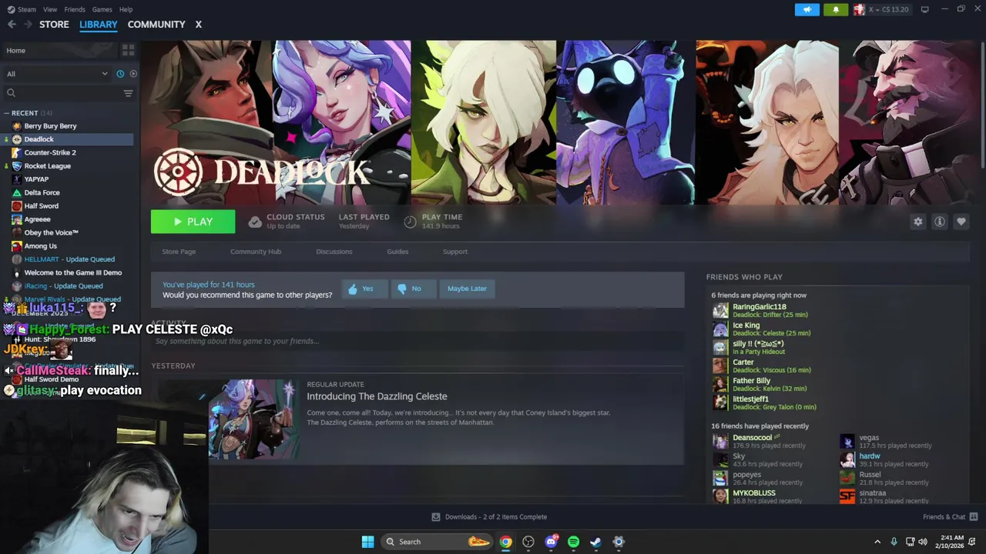The width and height of the screenshot is (986, 554).
Task: Open Deadlock Guides link
Action: click(397, 252)
